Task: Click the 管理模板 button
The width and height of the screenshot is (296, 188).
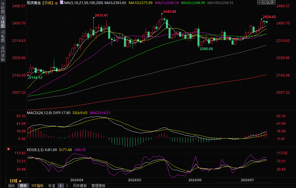Action: pyautogui.click(x=98, y=186)
